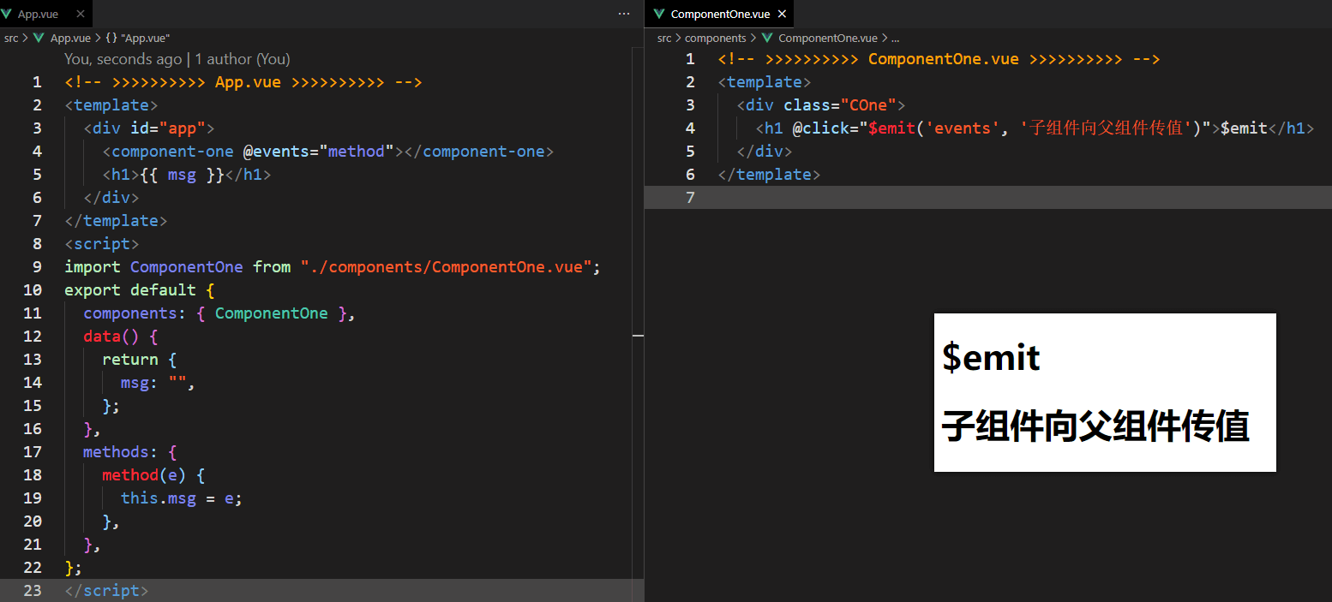Image resolution: width=1332 pixels, height=602 pixels.
Task: Click line number 9 in App.vue
Action: pos(37,267)
